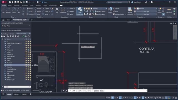Select the Arc tool
Image resolution: width=178 pixels, height=100 pixels.
click(19, 11)
